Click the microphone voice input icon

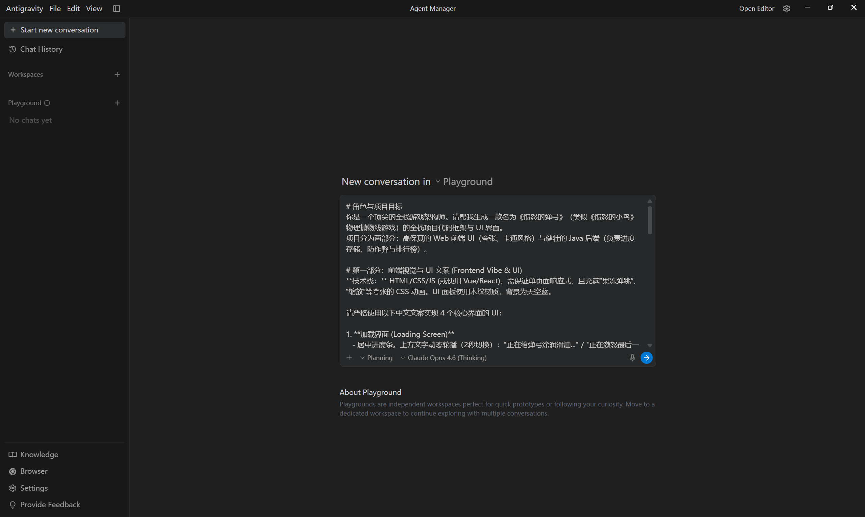pyautogui.click(x=632, y=358)
